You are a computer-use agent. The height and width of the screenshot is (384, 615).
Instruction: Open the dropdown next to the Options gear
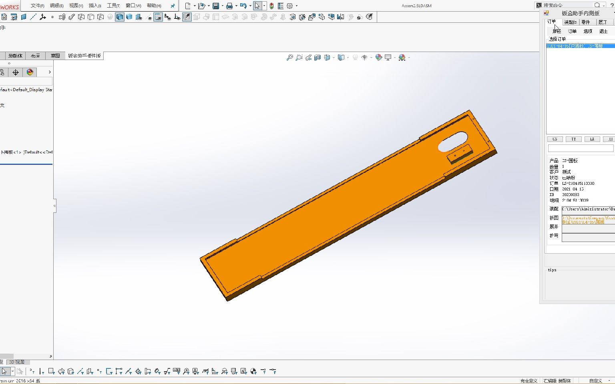296,6
